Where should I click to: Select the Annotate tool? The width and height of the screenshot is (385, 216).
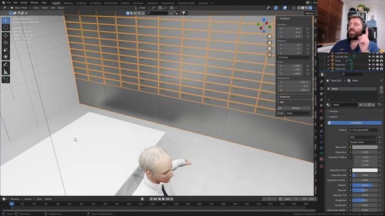[5, 65]
